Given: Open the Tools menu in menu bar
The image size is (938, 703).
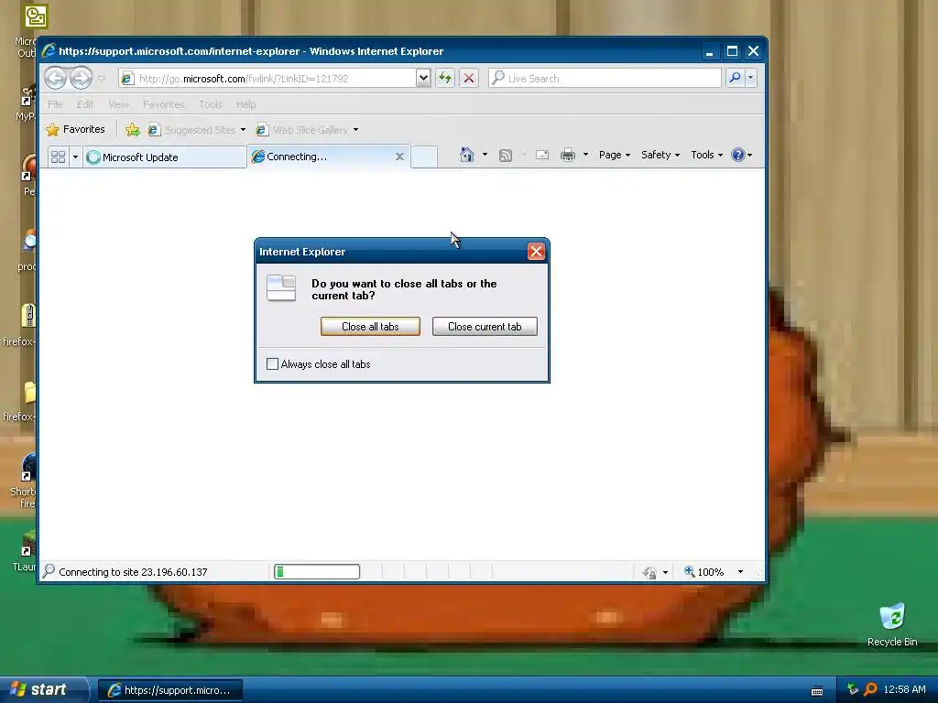Looking at the screenshot, I should coord(211,104).
